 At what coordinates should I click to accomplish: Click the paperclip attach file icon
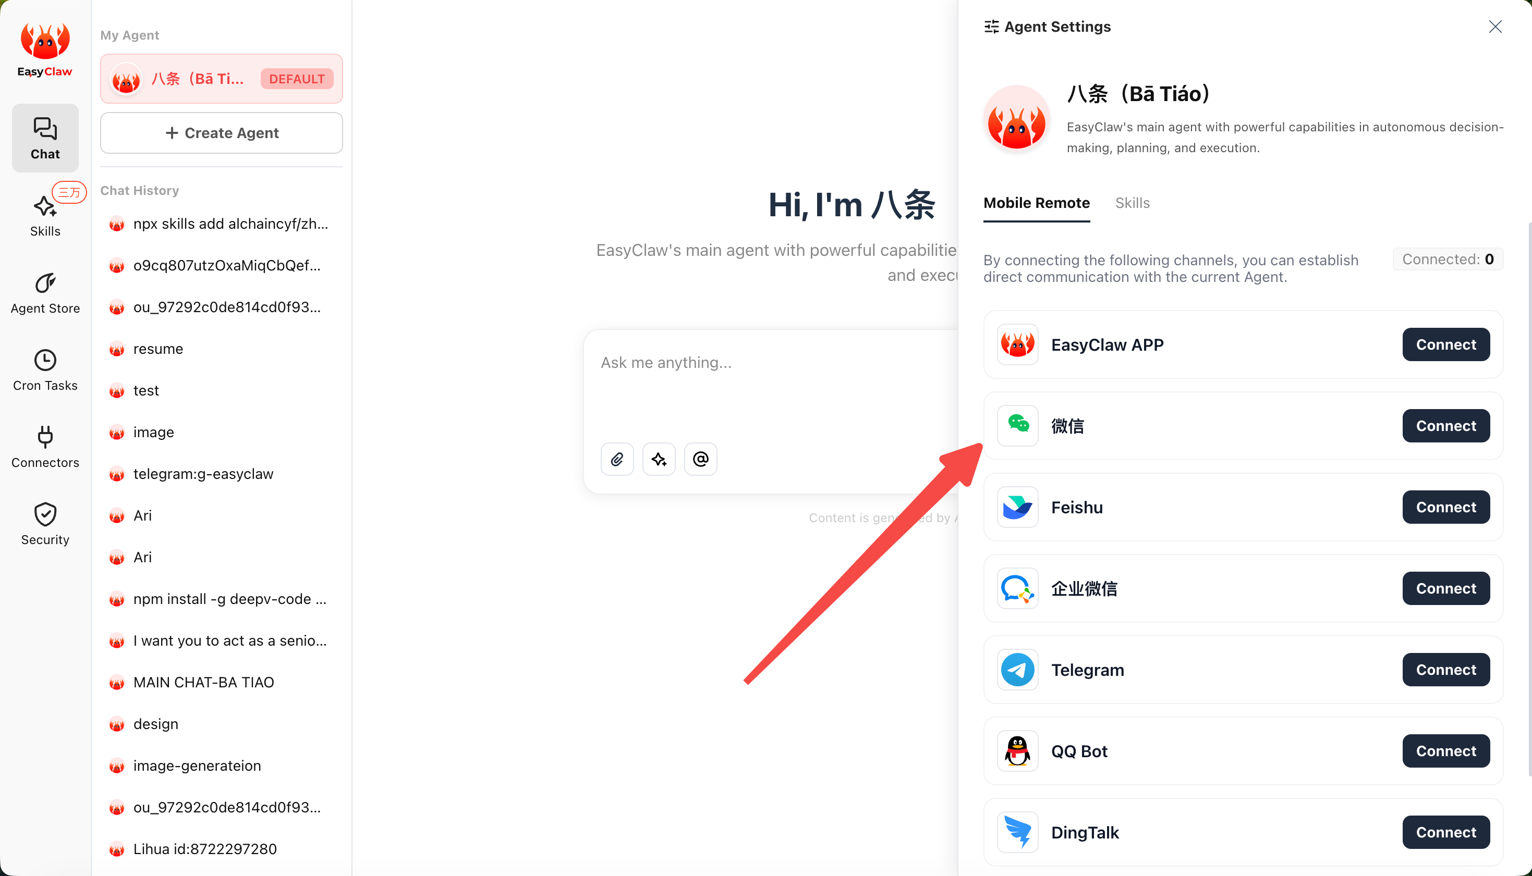click(x=617, y=459)
